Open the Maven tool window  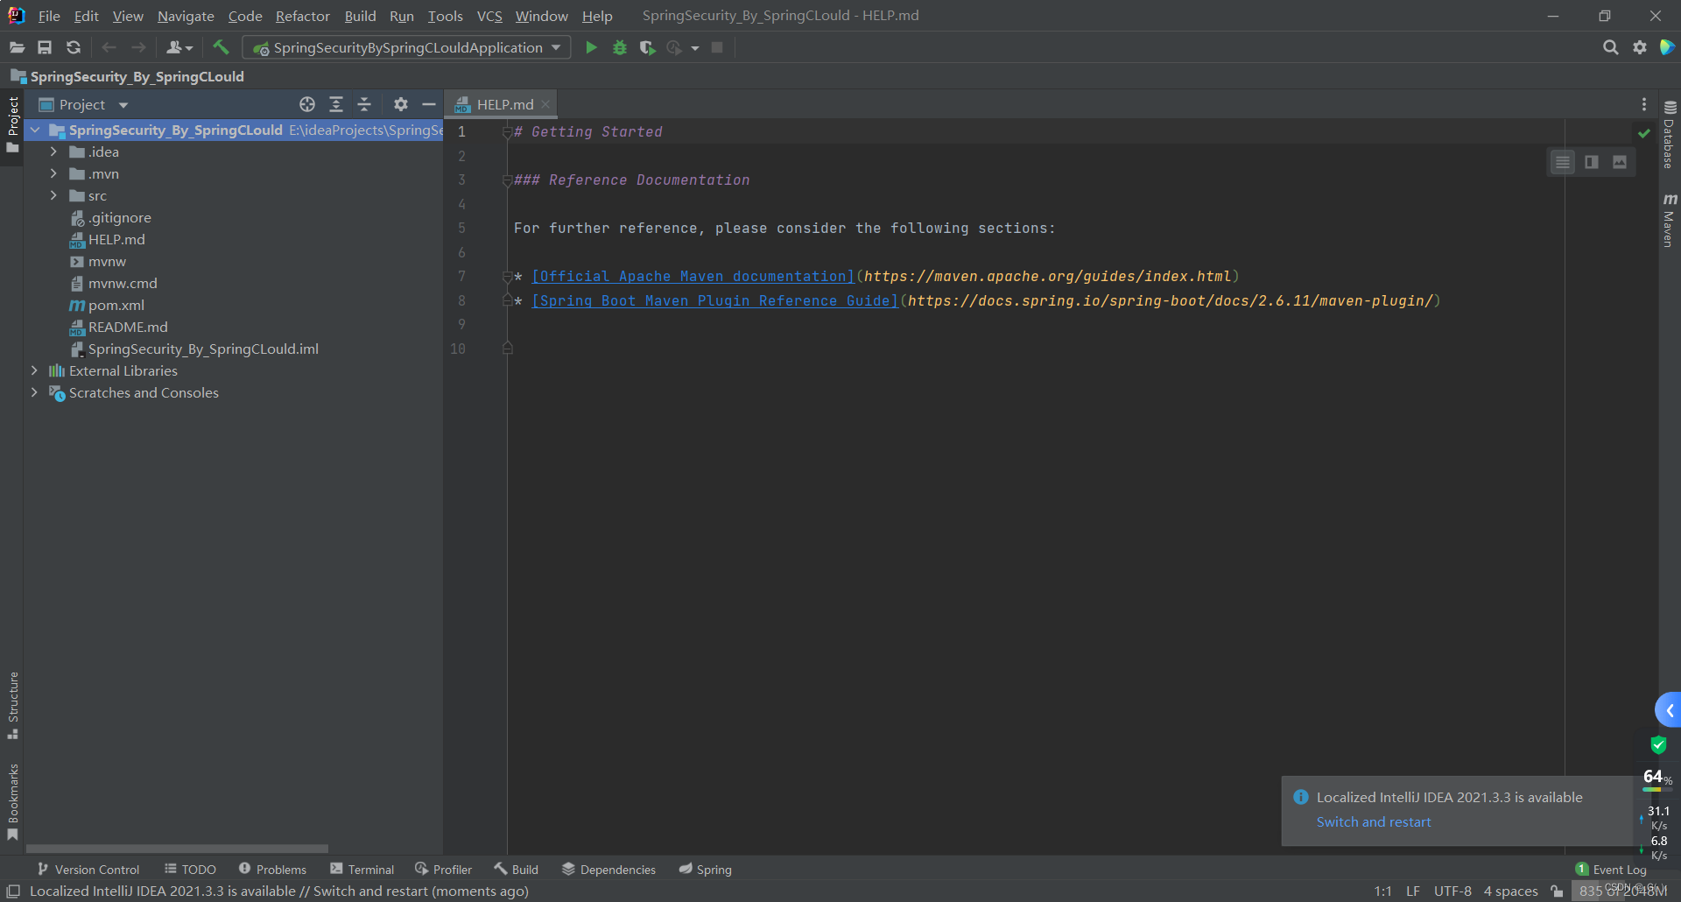[1670, 220]
